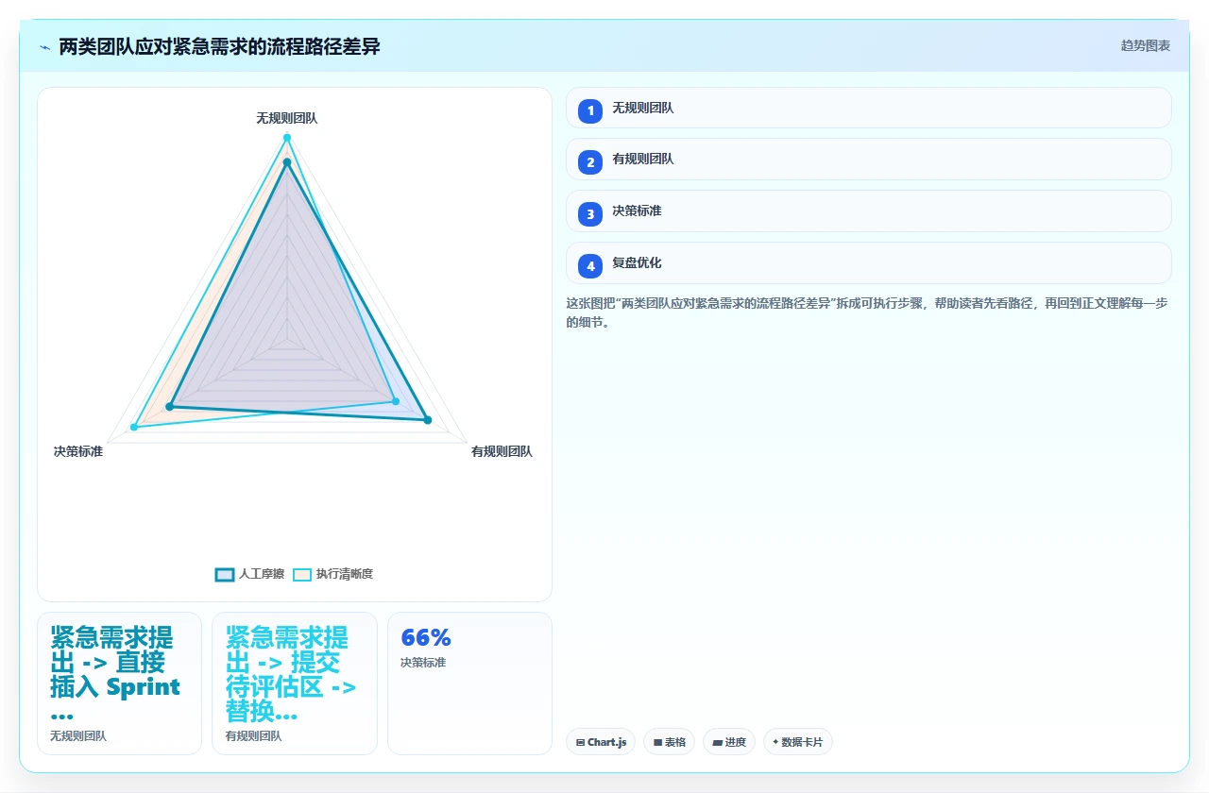This screenshot has height=793, width=1209.
Task: Select step 3 badge for 决策标准
Action: [590, 213]
